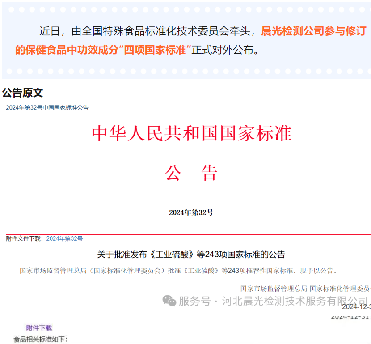Click the WeChat logo in the watermark
Screen dimensions: 371x344
tap(169, 301)
